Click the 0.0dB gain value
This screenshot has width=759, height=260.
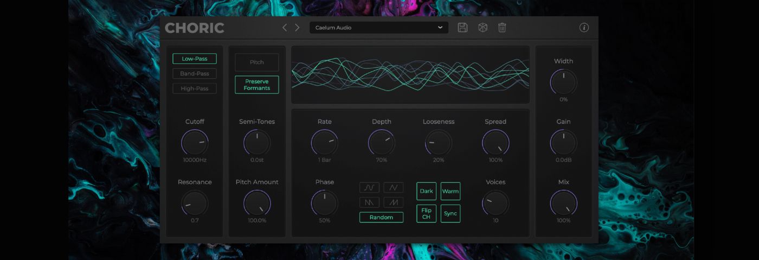point(563,160)
